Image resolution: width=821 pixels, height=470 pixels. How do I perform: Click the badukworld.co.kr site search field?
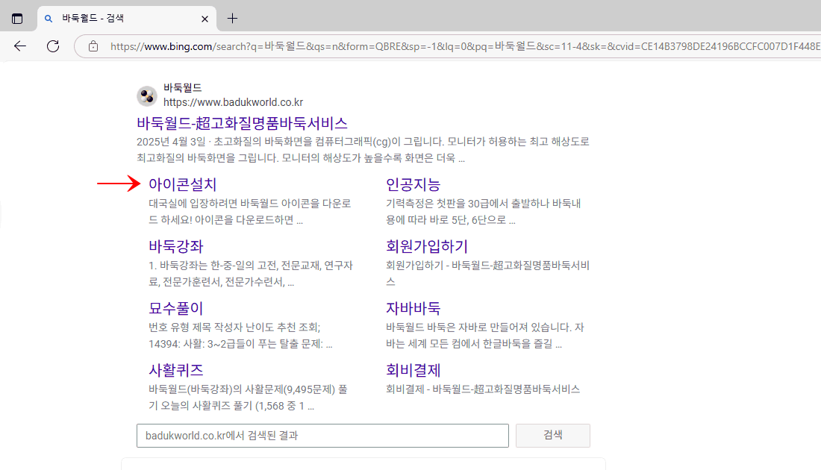(322, 436)
